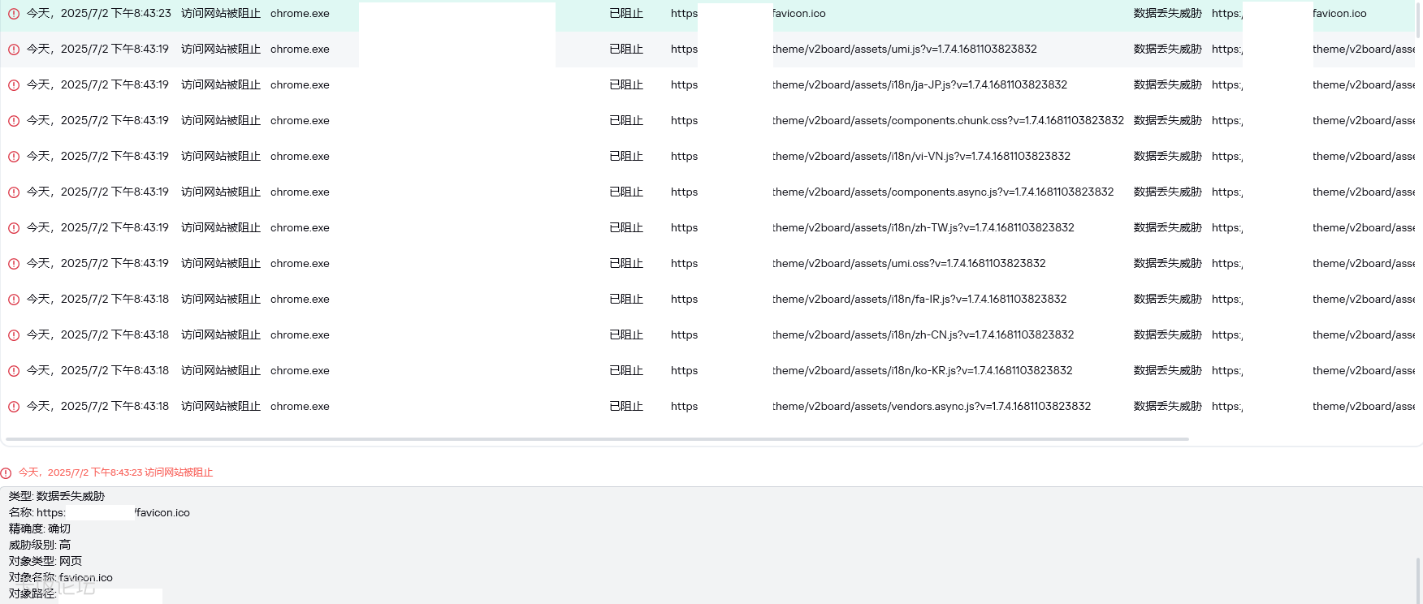Select the warning icon on the vi-VN.js row

(14, 157)
